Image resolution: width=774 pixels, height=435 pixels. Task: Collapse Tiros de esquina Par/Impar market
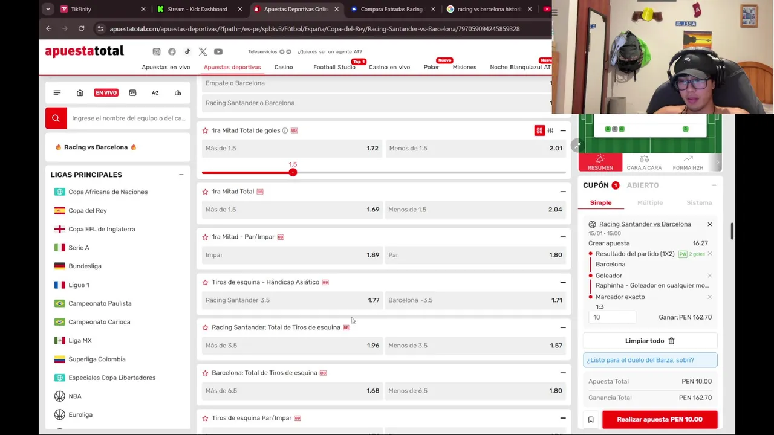(563, 418)
